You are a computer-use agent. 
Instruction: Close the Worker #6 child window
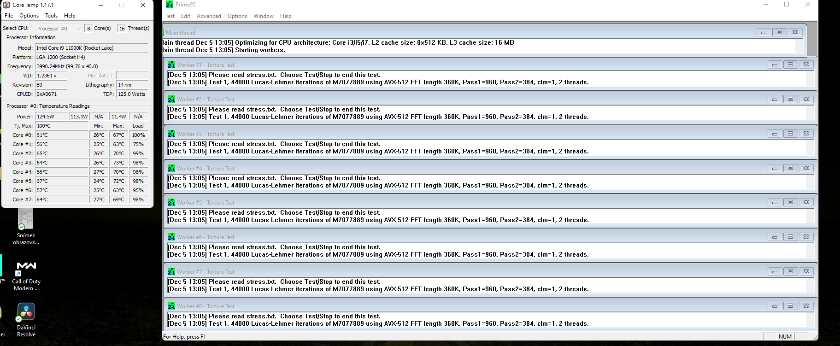pyautogui.click(x=806, y=237)
